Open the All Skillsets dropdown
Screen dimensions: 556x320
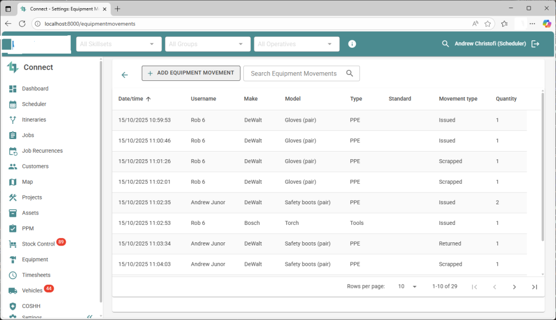[119, 44]
